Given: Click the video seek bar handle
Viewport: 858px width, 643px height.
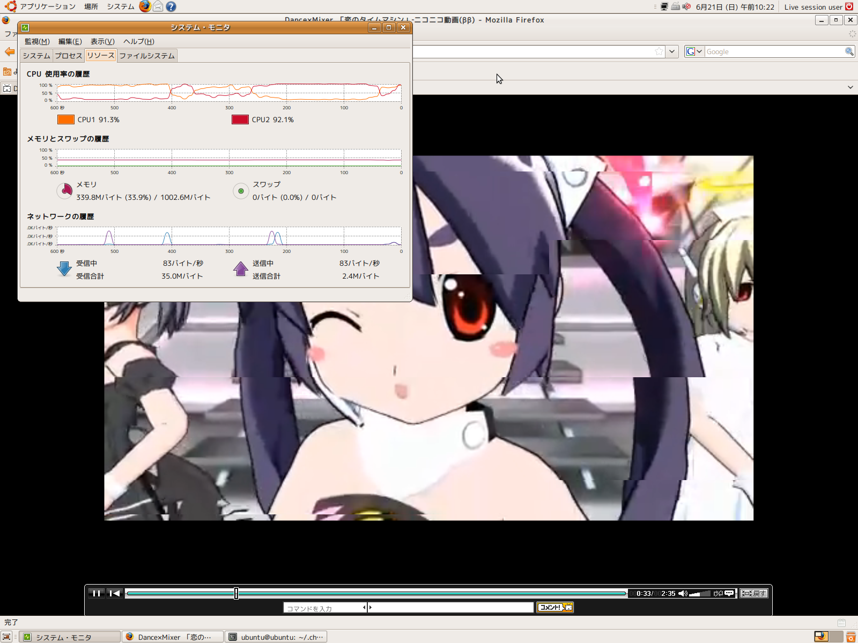Looking at the screenshot, I should click(236, 593).
